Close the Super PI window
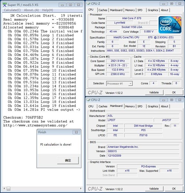 (x=78, y=5)
